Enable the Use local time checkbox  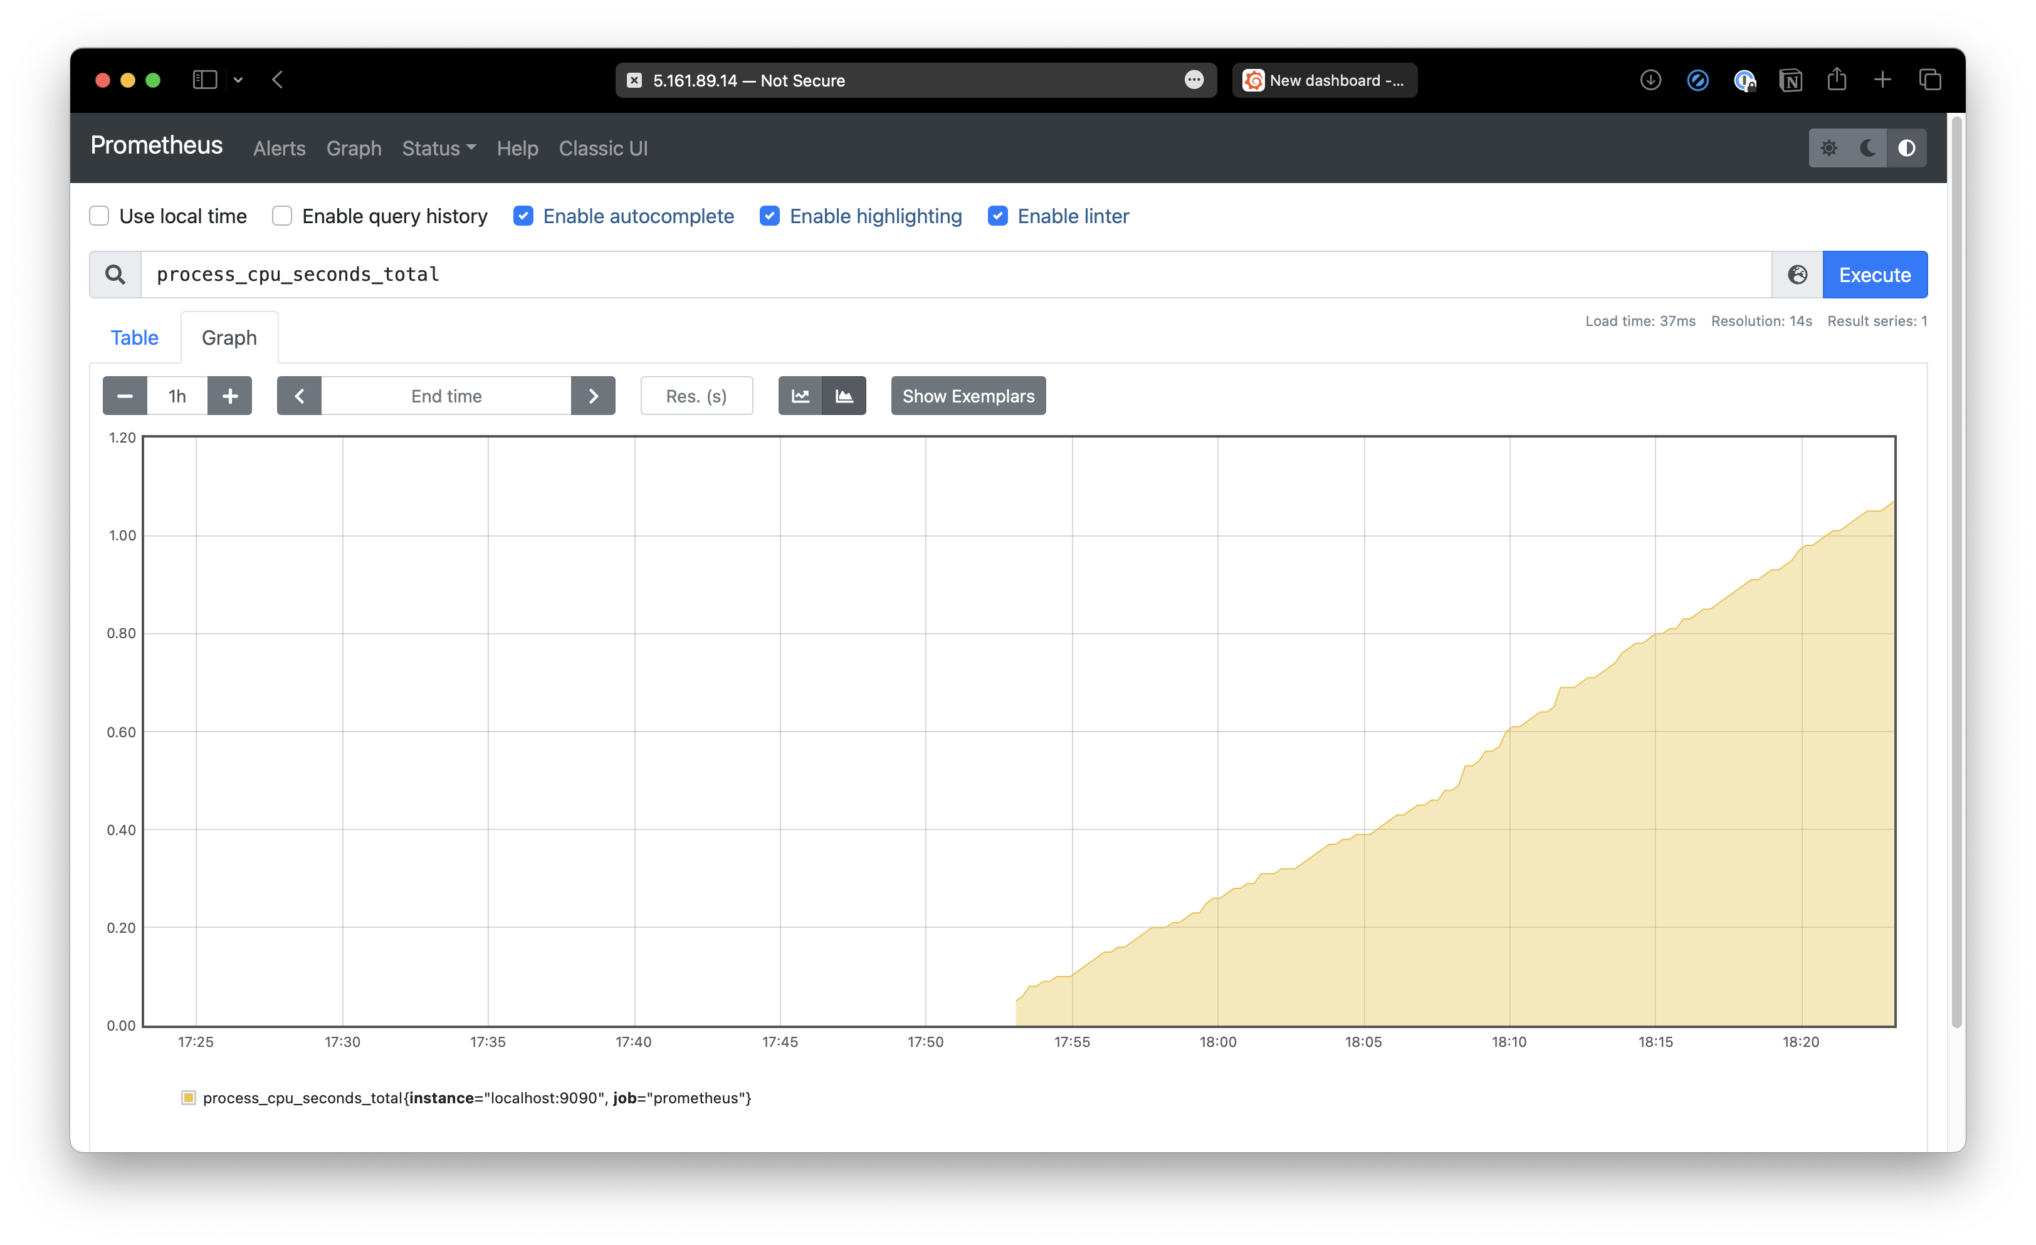pyautogui.click(x=98, y=216)
